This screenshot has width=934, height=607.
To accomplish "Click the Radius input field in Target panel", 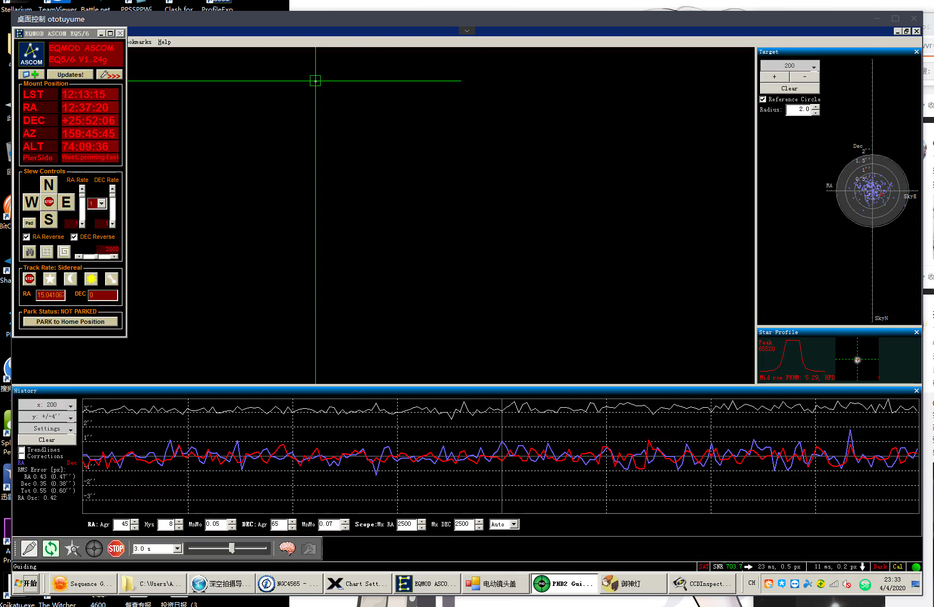I will coord(799,109).
